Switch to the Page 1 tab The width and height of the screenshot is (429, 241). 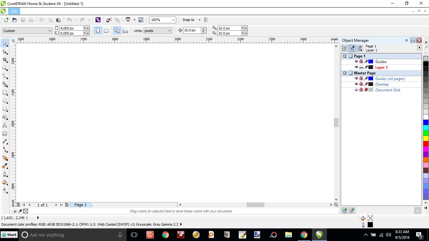point(80,205)
